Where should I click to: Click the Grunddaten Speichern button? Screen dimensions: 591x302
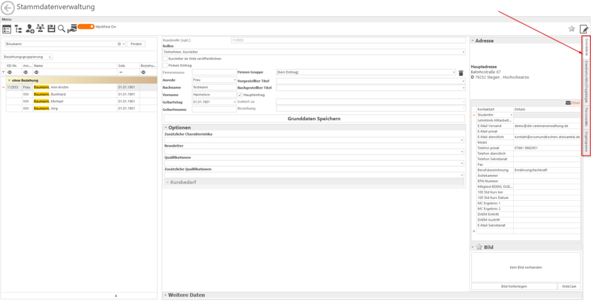pos(314,118)
